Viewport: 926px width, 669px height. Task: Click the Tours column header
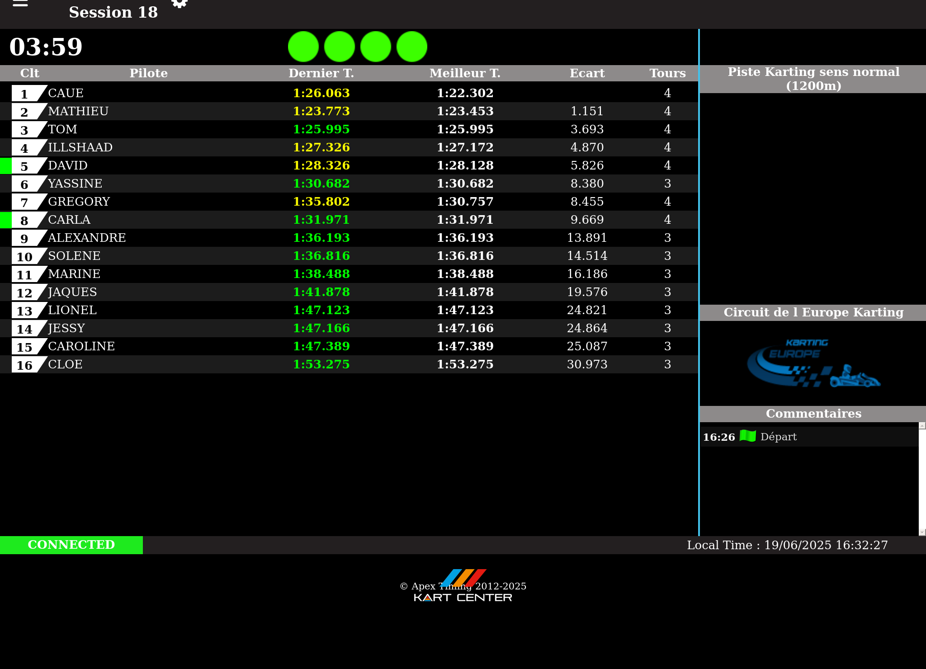tap(667, 73)
